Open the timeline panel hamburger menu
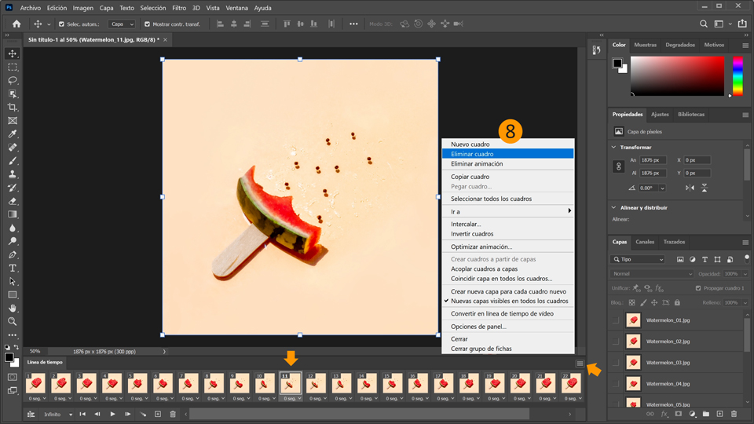The image size is (754, 424). 580,364
